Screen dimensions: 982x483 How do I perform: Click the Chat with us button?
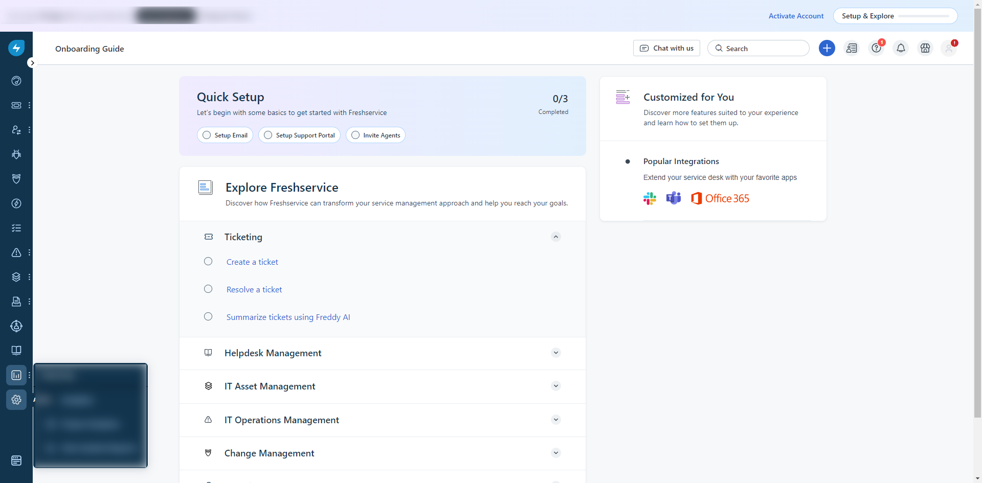coord(666,48)
